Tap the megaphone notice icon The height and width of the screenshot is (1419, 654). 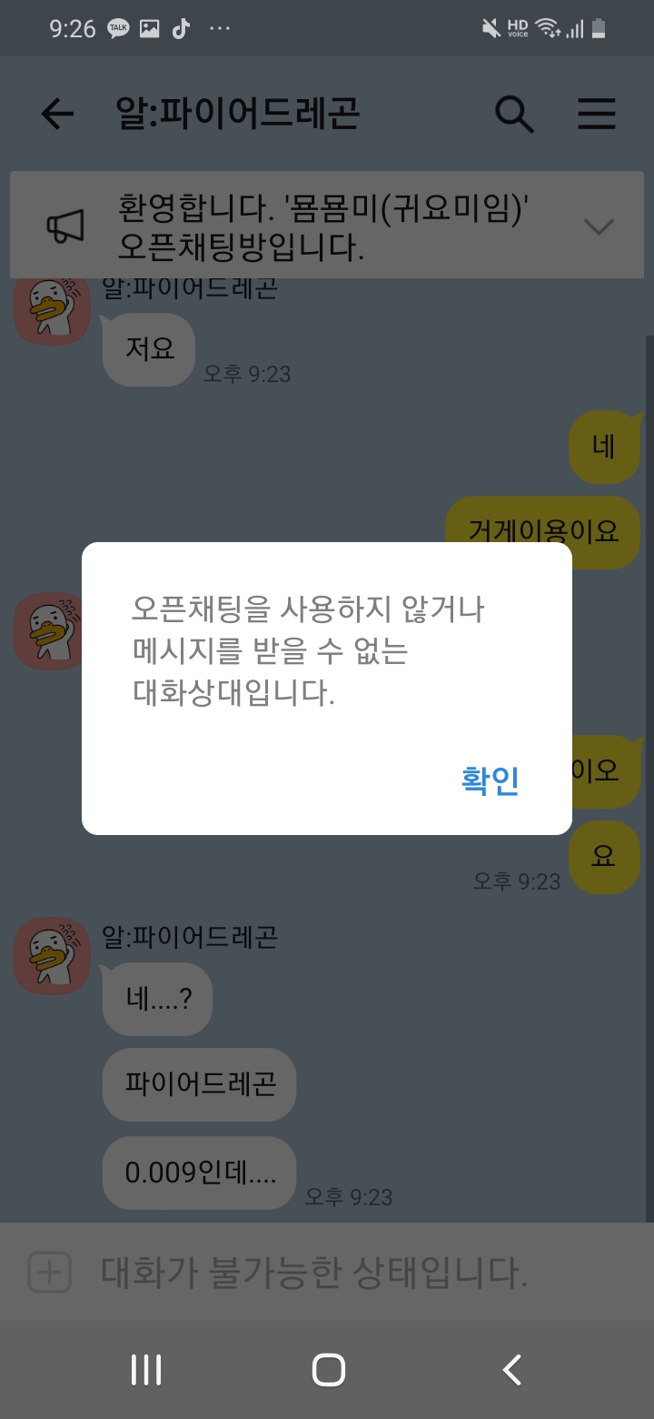click(65, 226)
